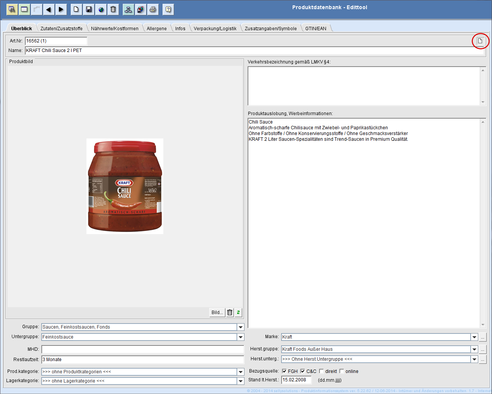The image size is (492, 394).
Task: Click the Verkehrsbezeichnung scrollbar up arrow
Action: [483, 70]
